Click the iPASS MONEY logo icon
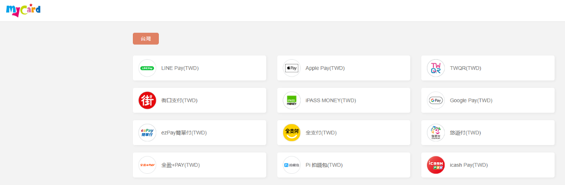 (x=292, y=100)
